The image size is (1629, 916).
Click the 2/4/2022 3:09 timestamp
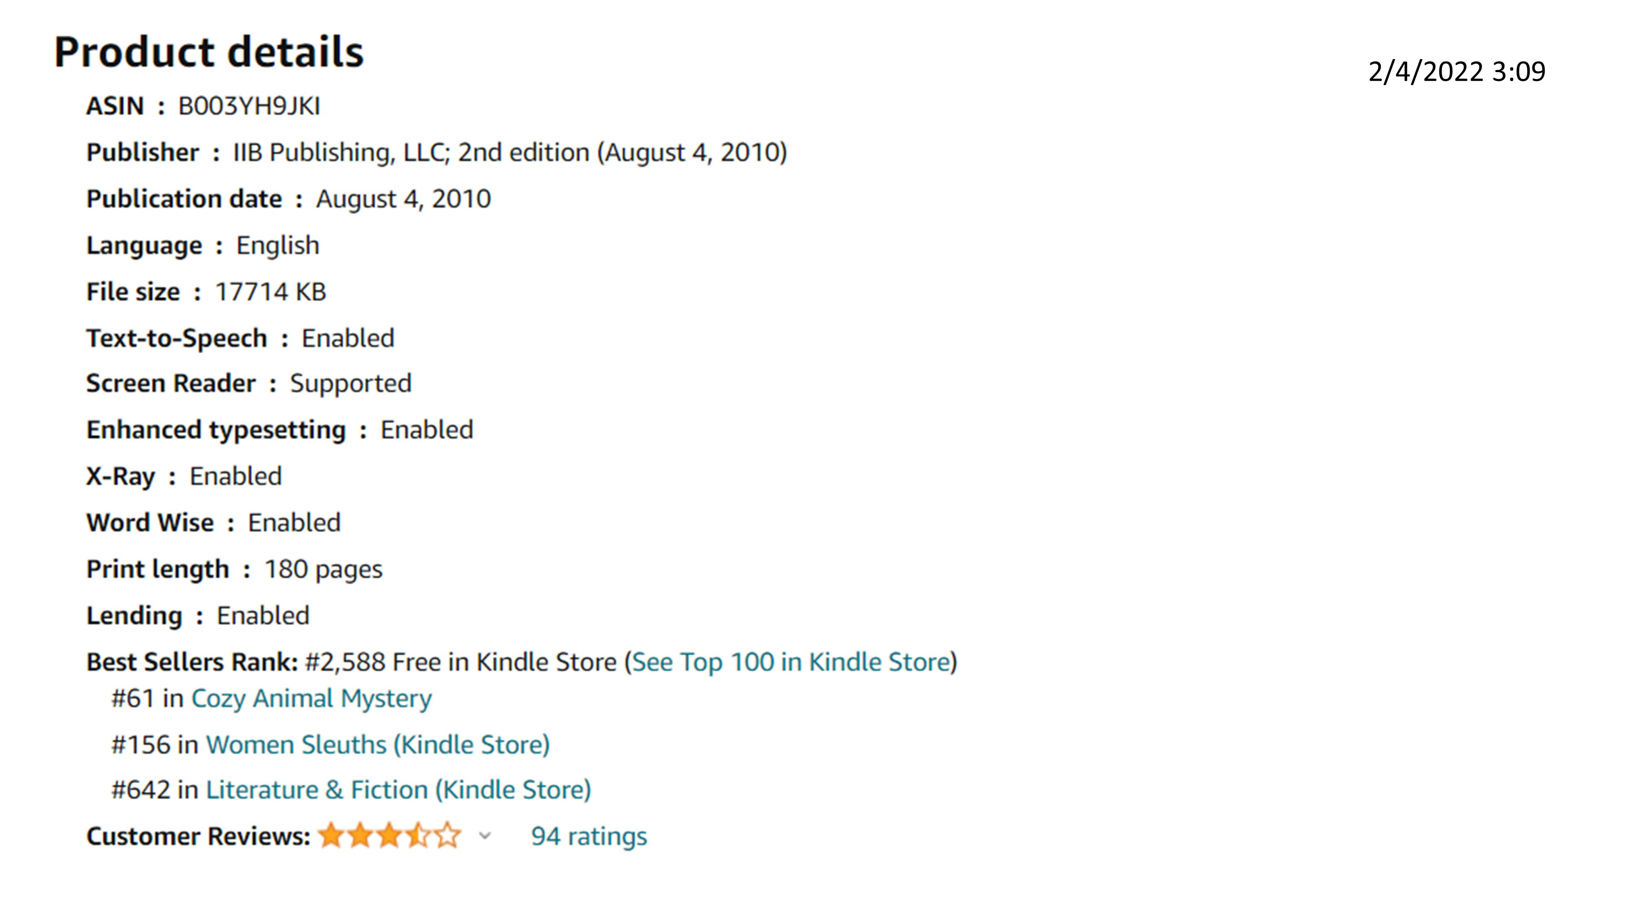(x=1456, y=71)
